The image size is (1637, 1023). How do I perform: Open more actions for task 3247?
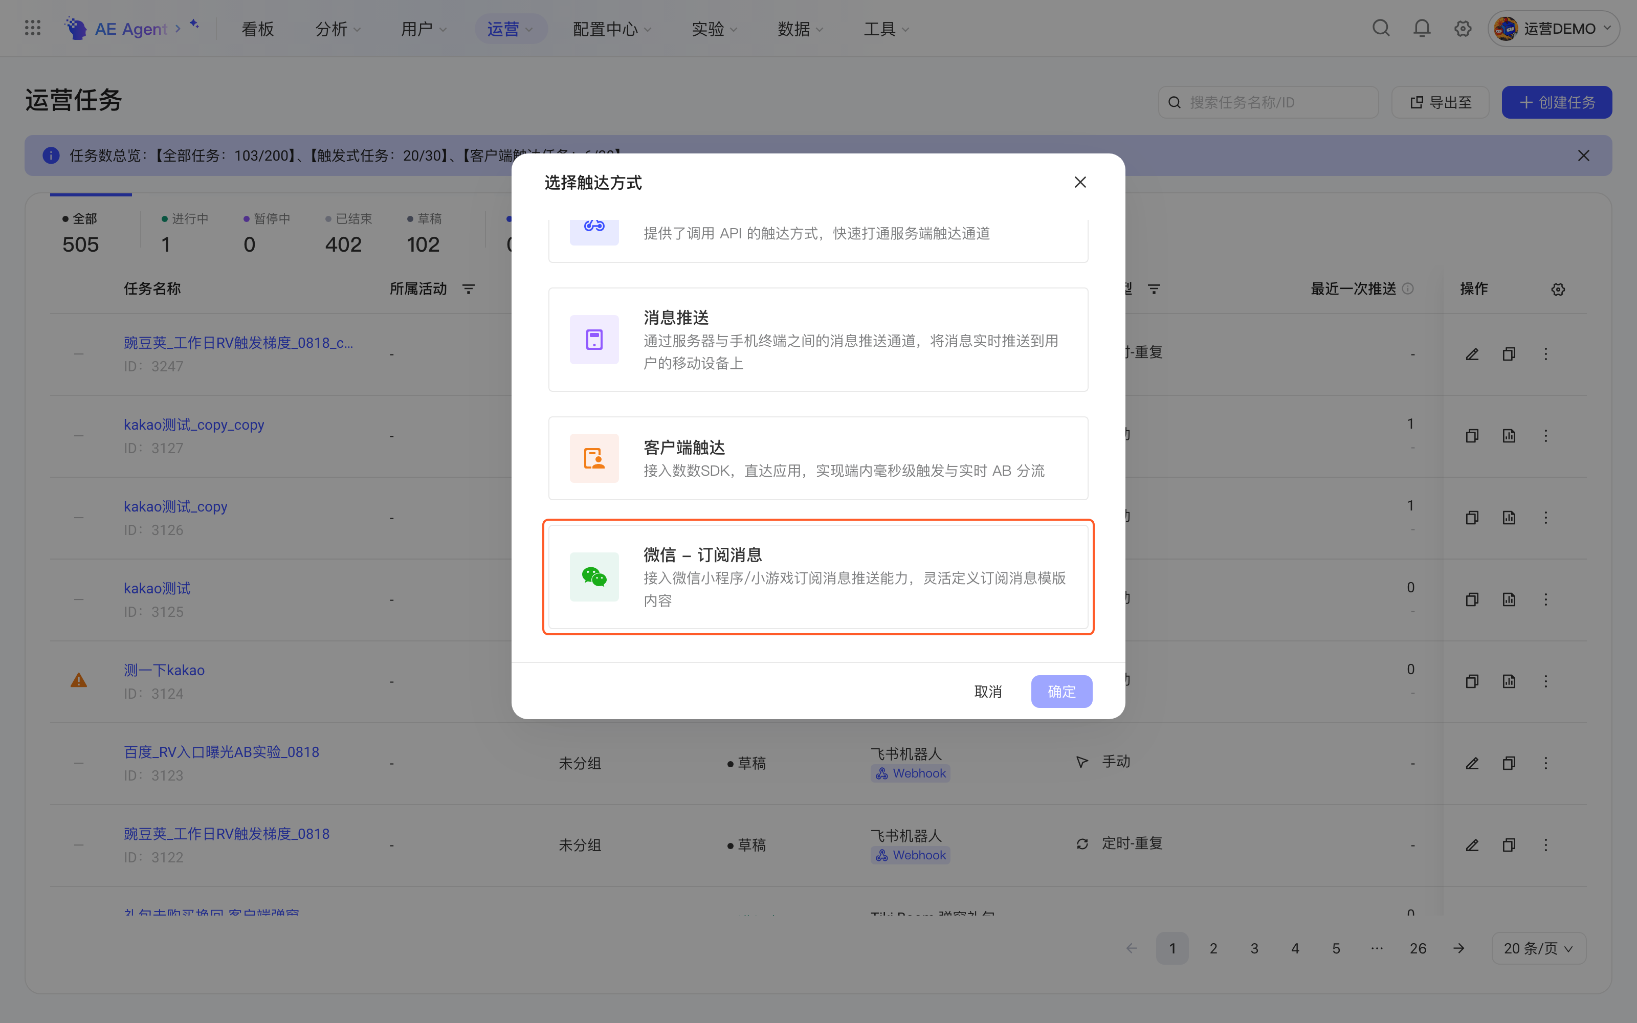tap(1545, 354)
